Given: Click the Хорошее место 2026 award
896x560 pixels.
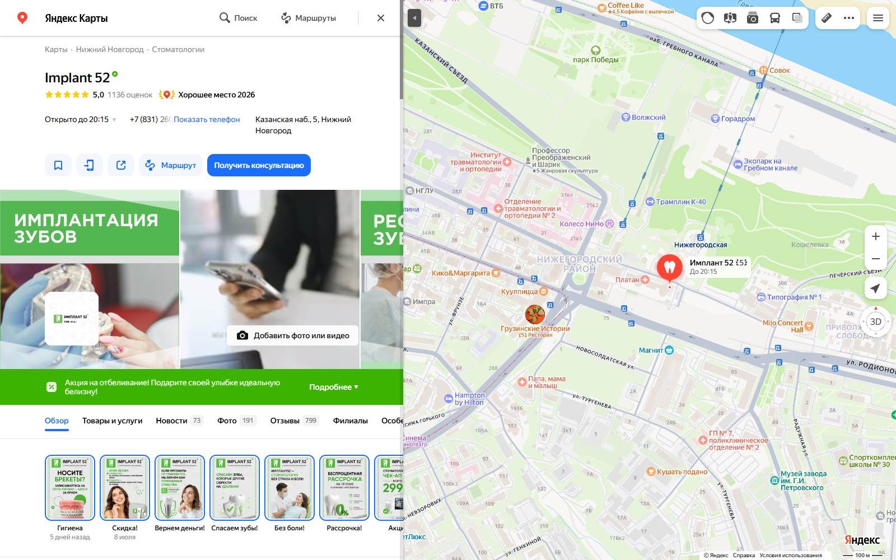Looking at the screenshot, I should [x=207, y=95].
